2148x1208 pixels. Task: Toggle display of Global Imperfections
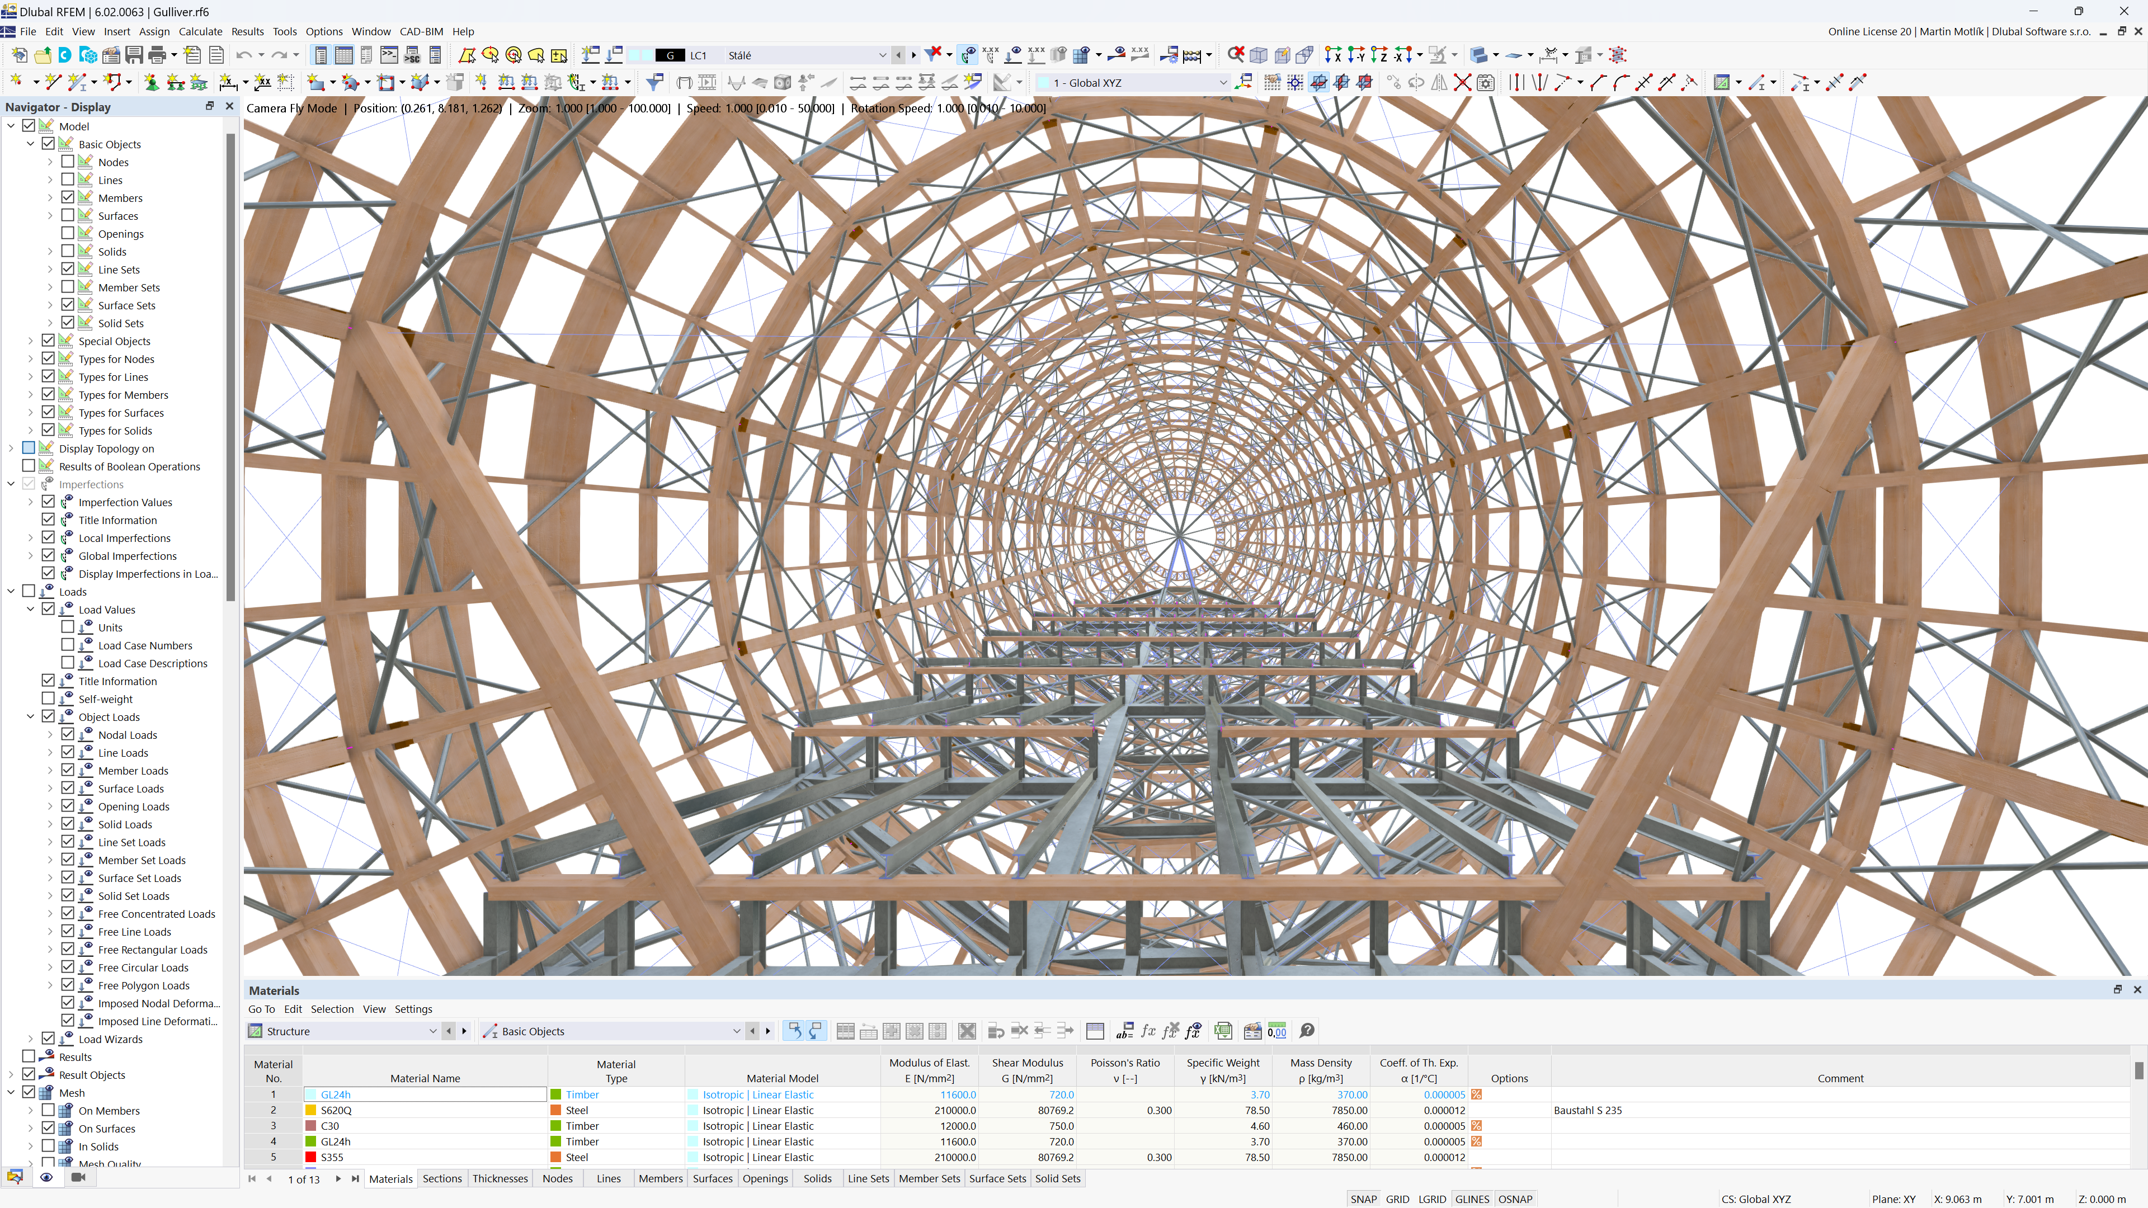(49, 556)
